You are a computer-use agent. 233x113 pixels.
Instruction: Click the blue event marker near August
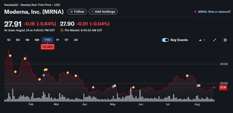tap(198, 86)
